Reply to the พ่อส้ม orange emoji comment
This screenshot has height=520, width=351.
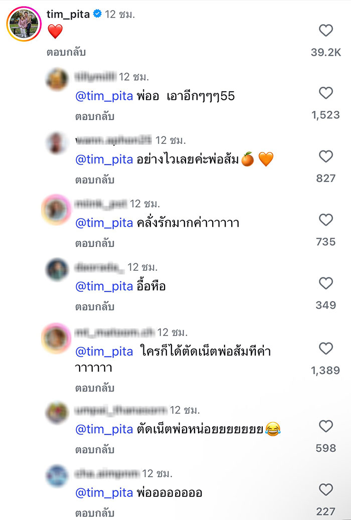(x=95, y=180)
